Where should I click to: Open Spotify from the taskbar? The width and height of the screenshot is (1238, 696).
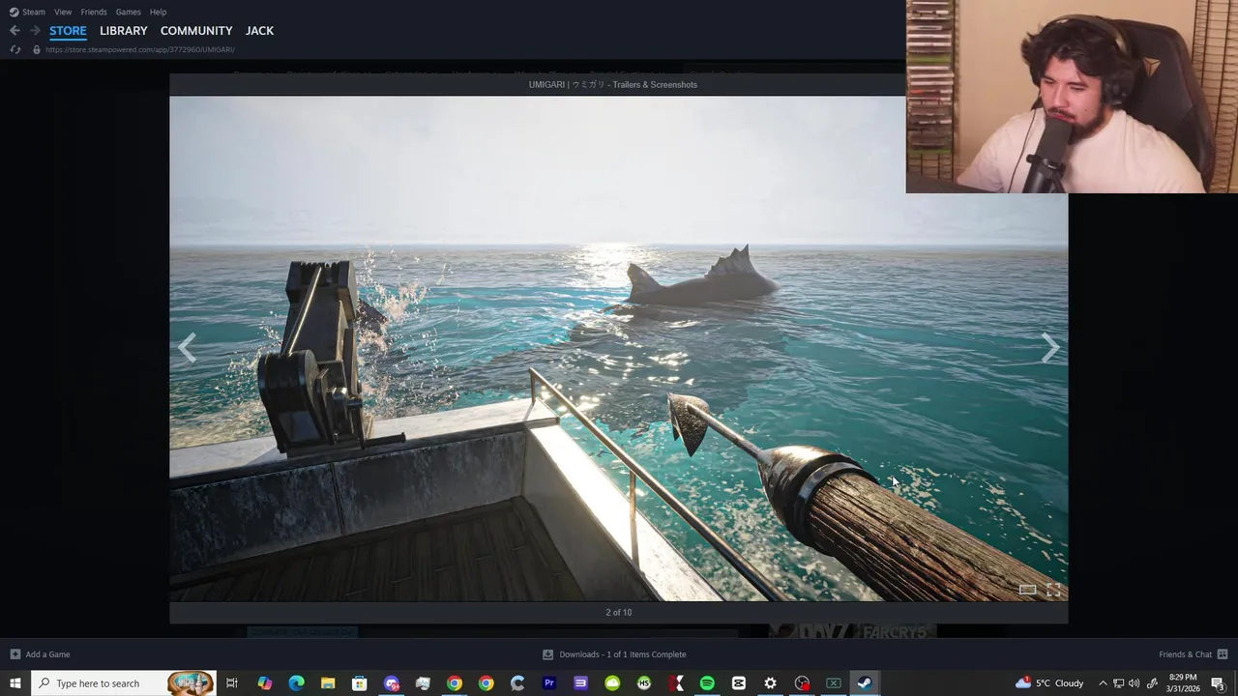click(707, 683)
